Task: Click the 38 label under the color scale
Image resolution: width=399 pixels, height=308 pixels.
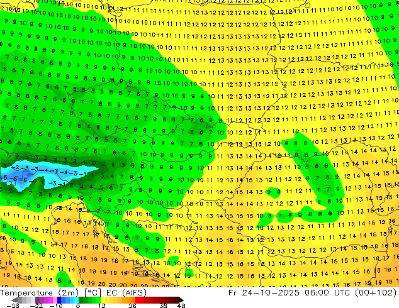Action: click(x=164, y=305)
